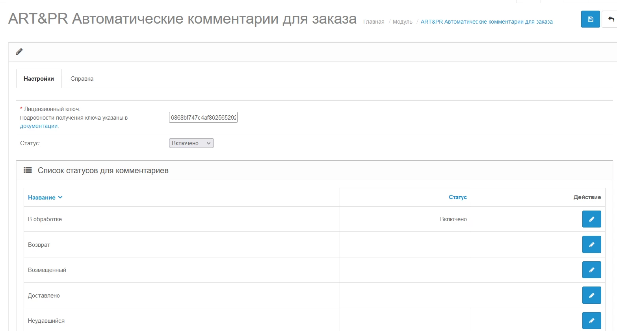Go to Модуль breadcrumb
Screen dimensions: 617x331
pyautogui.click(x=402, y=22)
